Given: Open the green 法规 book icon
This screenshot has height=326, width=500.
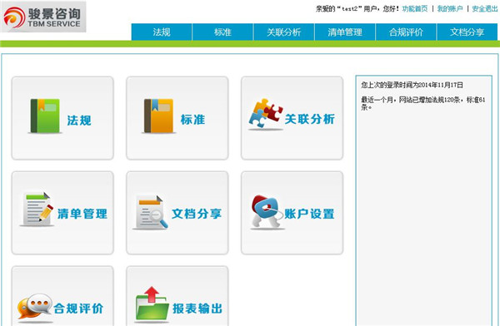Looking at the screenshot, I should pyautogui.click(x=45, y=116).
